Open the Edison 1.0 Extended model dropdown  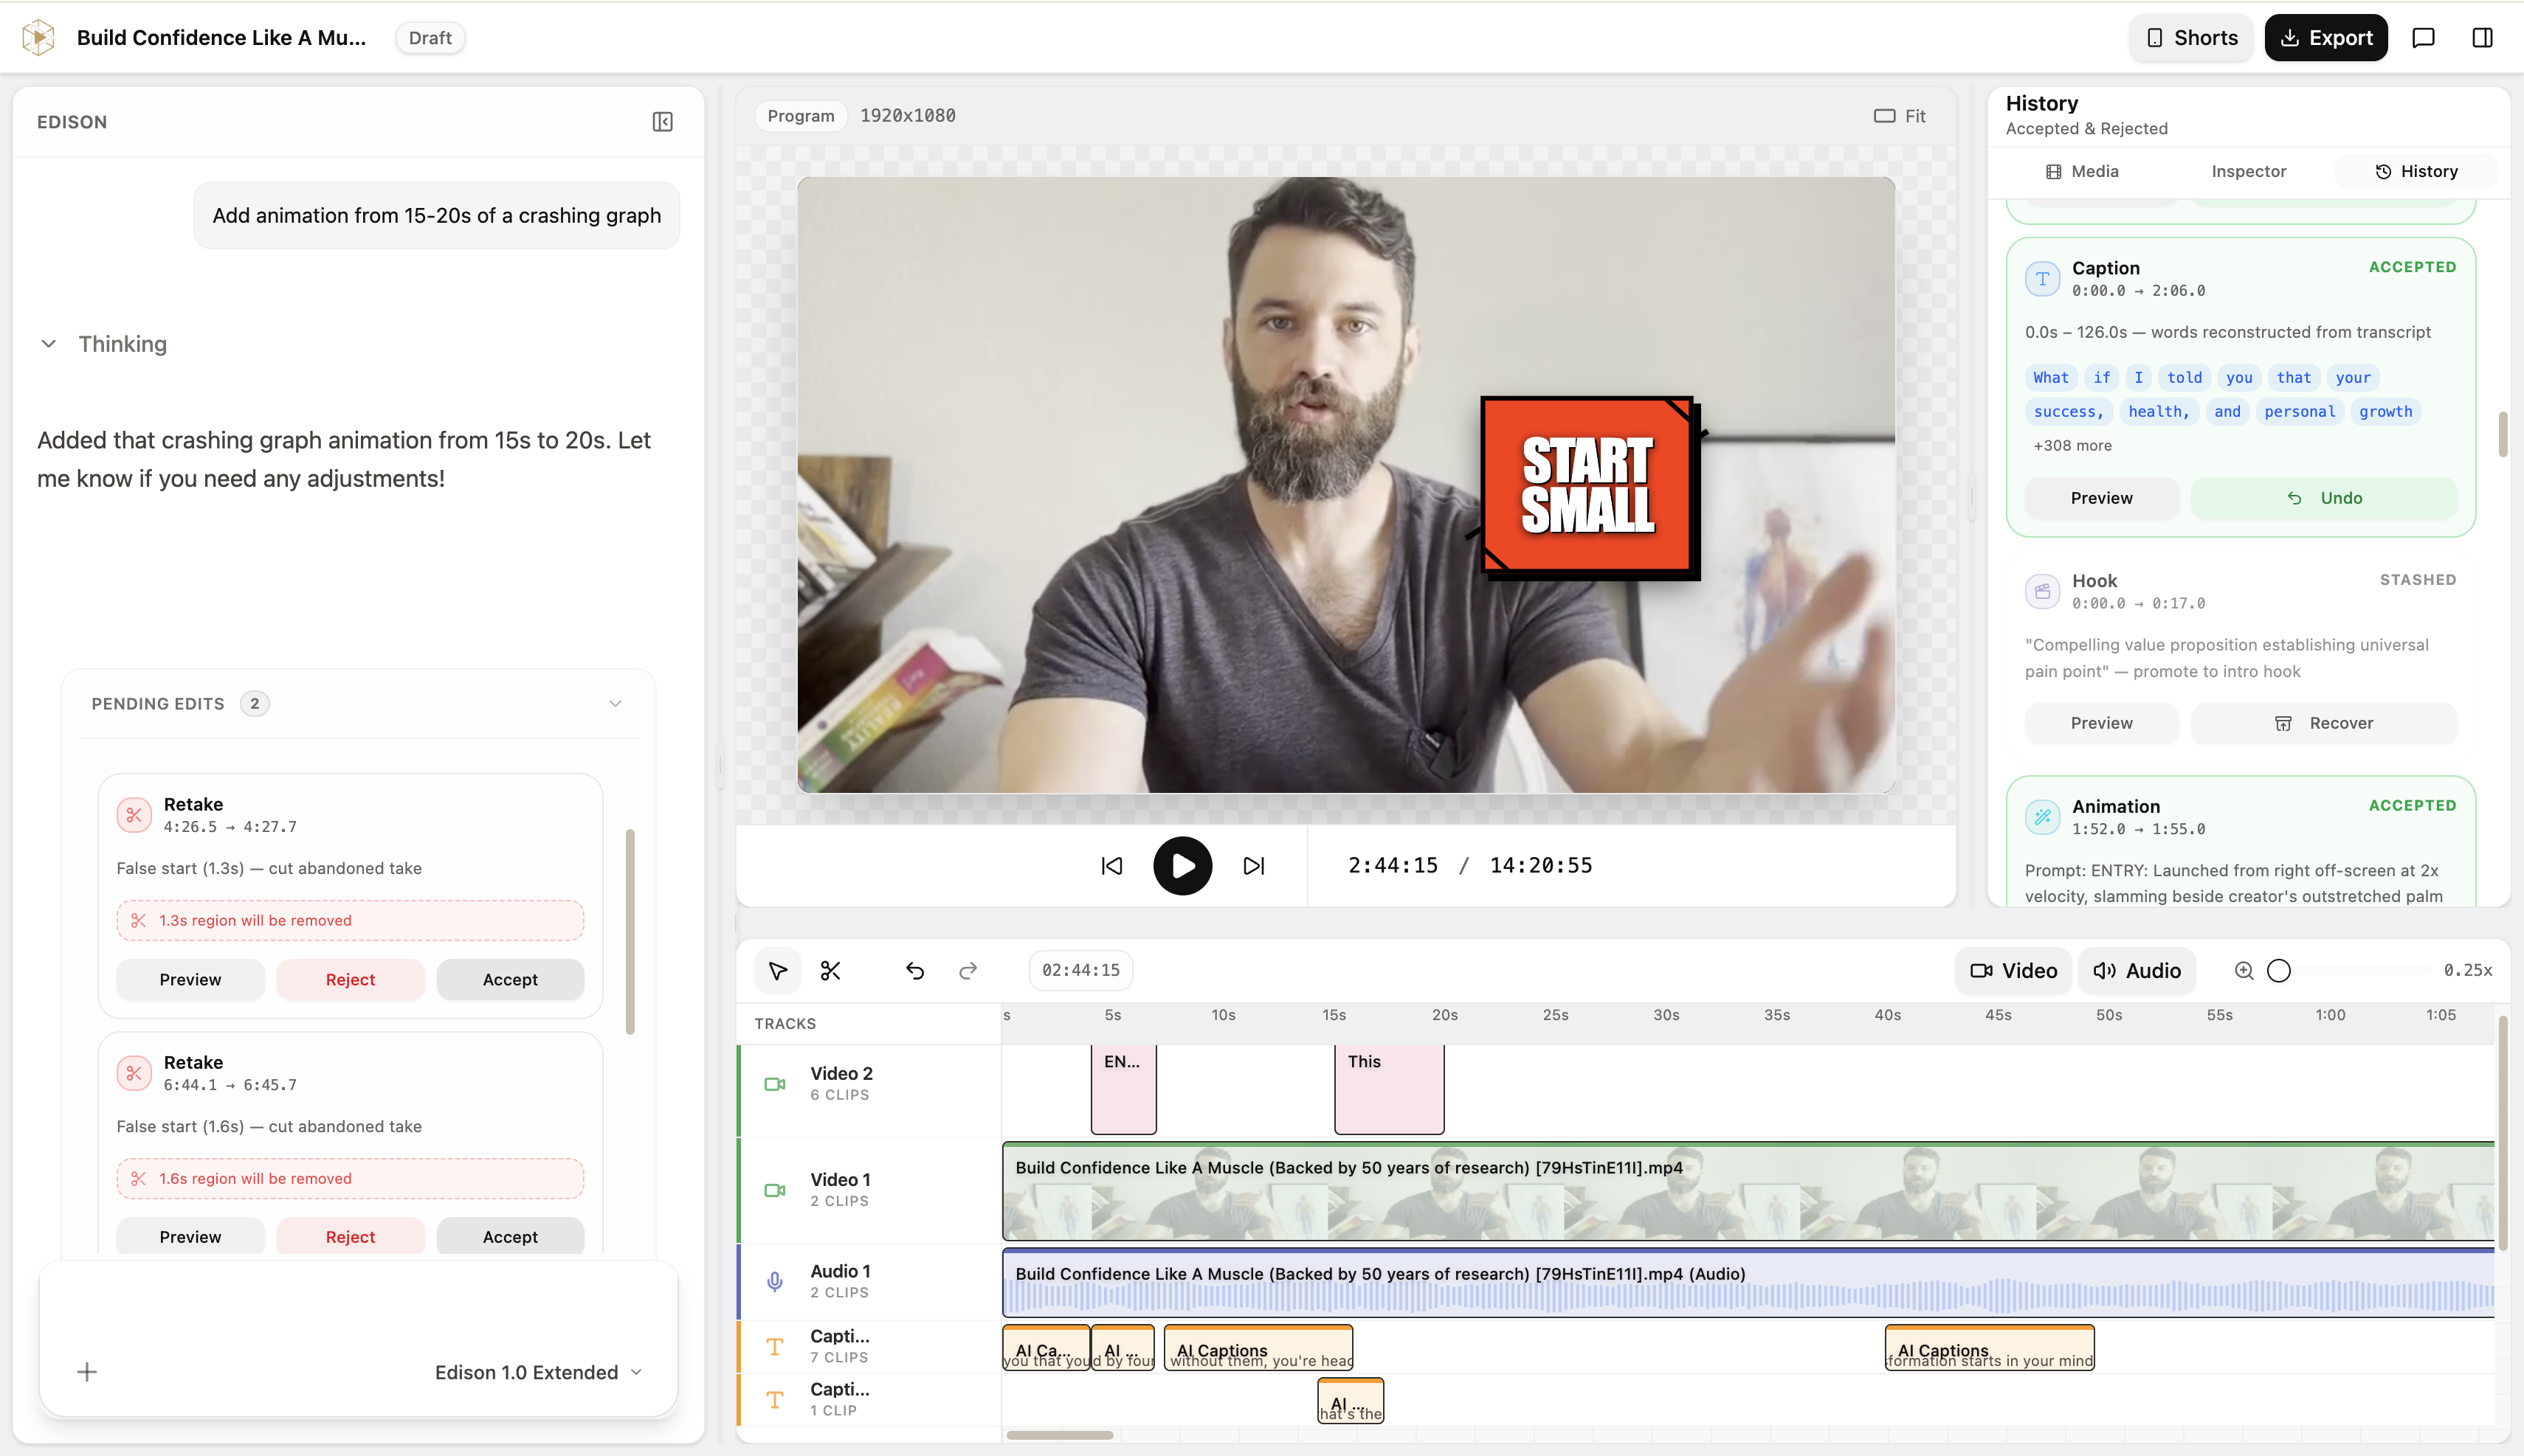538,1372
